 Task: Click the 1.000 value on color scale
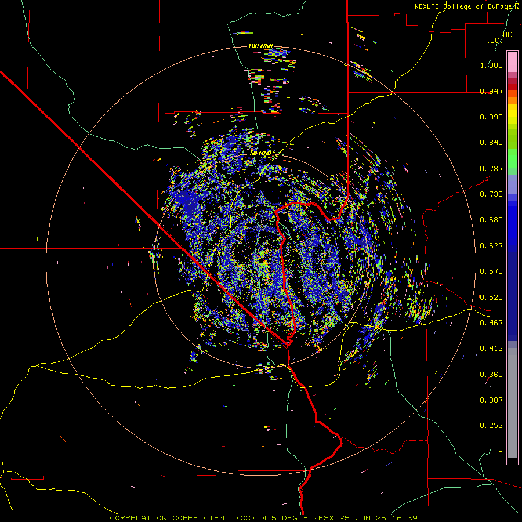coord(491,65)
